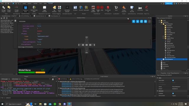Select the PlayerDatastore script in Explorer

pos(169,59)
